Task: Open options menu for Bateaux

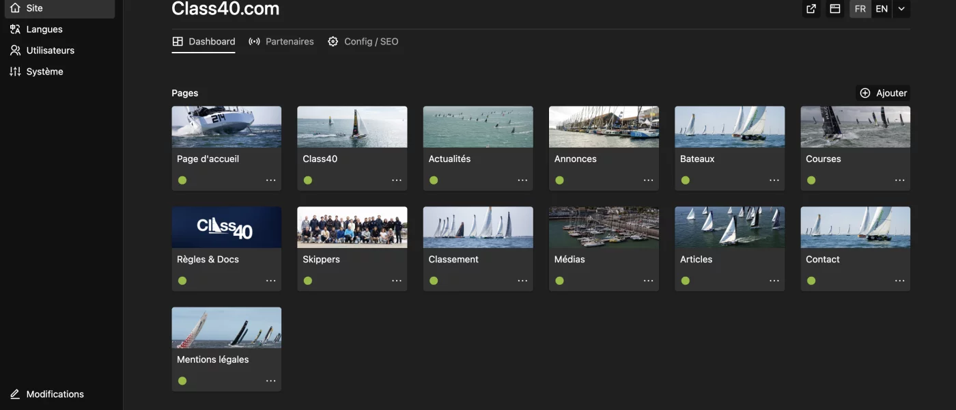Action: pos(774,180)
